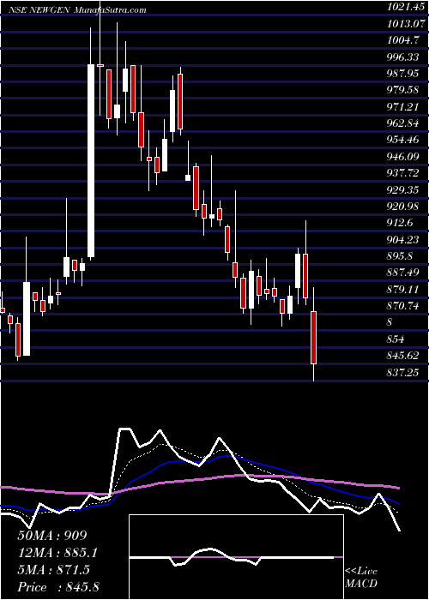The height and width of the screenshot is (600, 429).
Task: Click the 987.95 price axis label
Action: tap(403, 73)
